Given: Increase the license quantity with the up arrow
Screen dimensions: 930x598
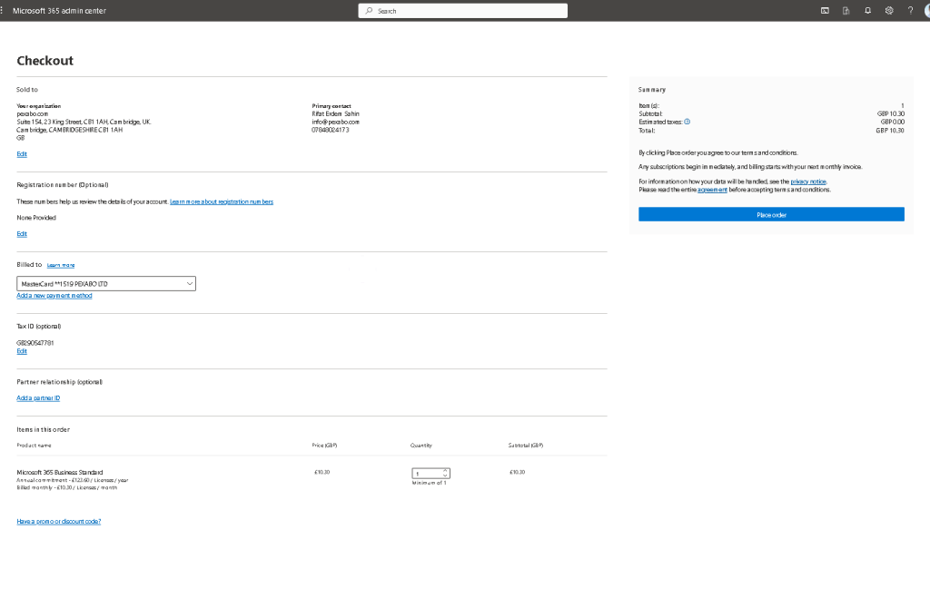Looking at the screenshot, I should coord(445,471).
